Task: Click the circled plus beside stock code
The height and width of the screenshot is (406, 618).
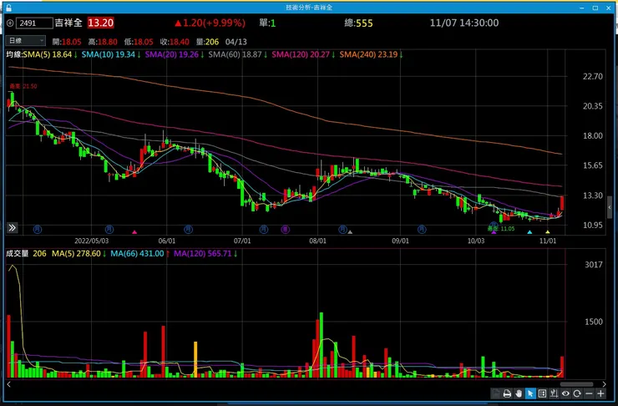Action: pyautogui.click(x=10, y=23)
